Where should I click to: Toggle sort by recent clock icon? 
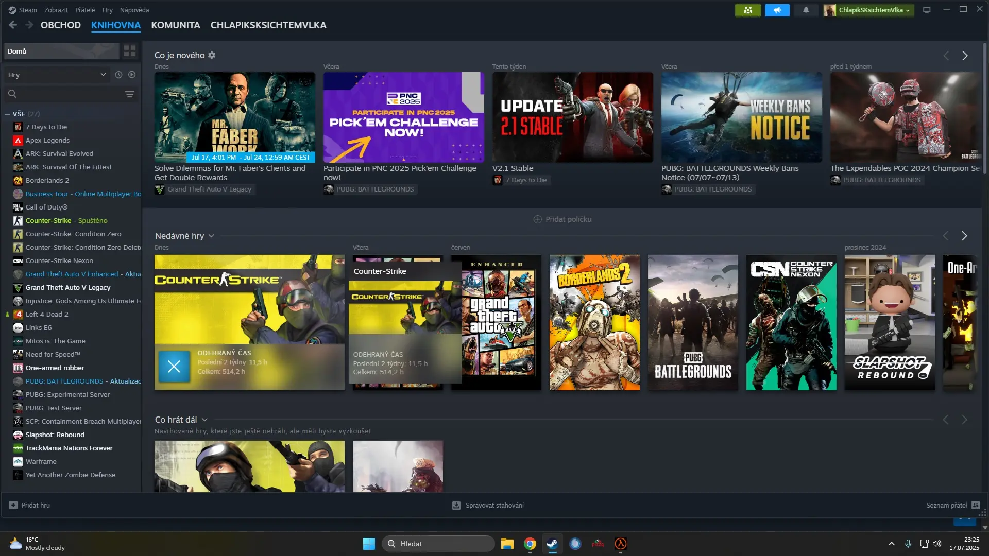[x=118, y=75]
